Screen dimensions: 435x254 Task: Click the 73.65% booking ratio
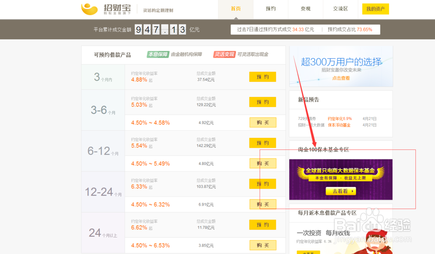(364, 30)
